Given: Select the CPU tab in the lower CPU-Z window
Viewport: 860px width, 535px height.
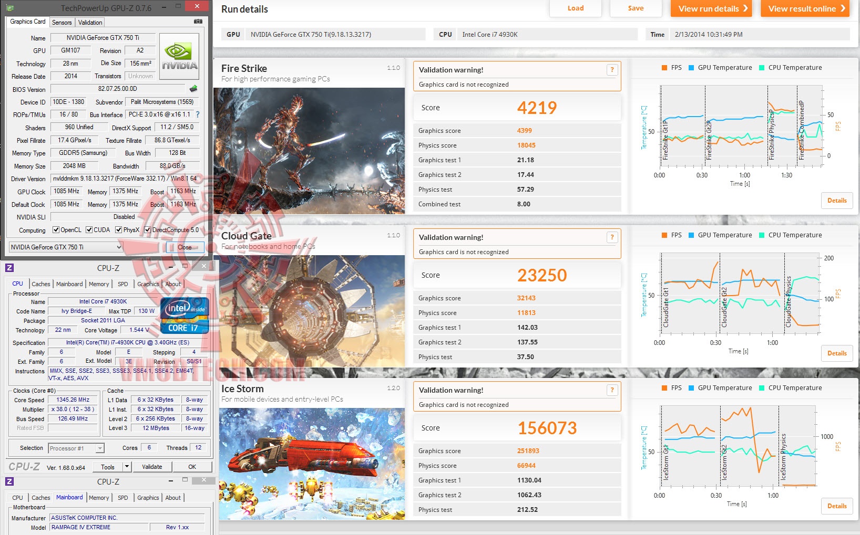Looking at the screenshot, I should (18, 498).
